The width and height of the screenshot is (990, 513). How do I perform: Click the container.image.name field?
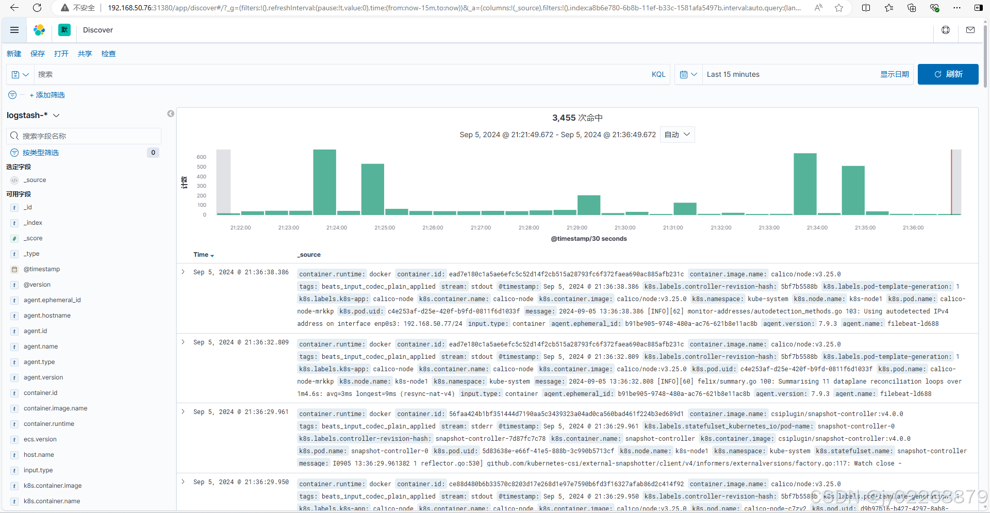tap(56, 408)
